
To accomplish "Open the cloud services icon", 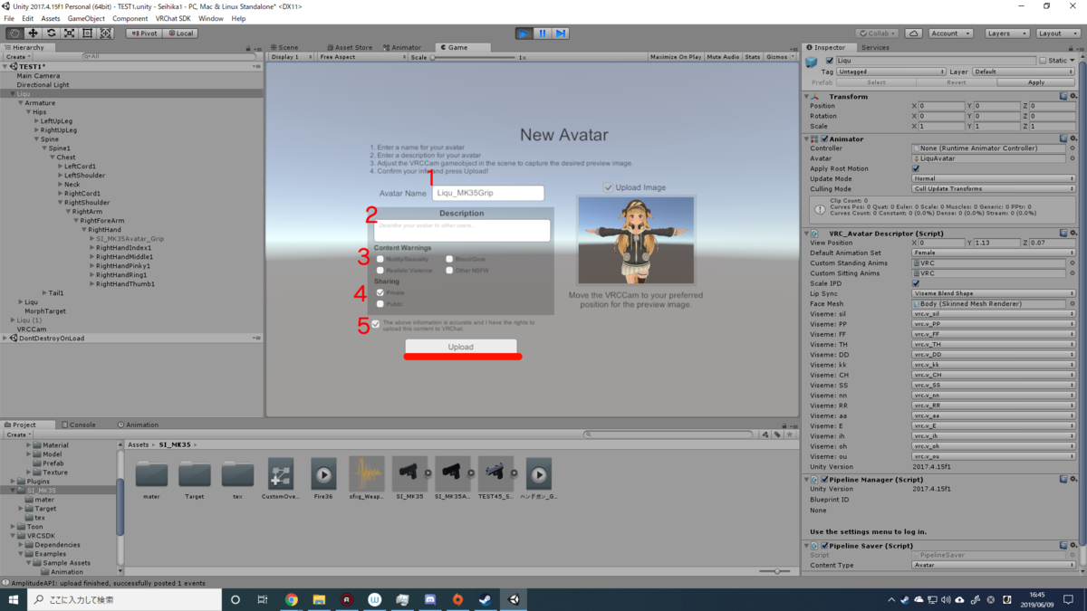I will click(x=914, y=33).
